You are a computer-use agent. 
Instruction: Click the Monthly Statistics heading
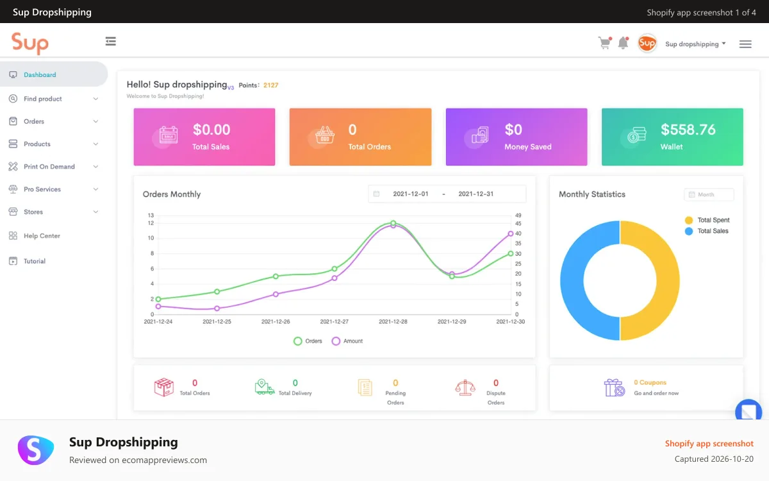click(592, 194)
